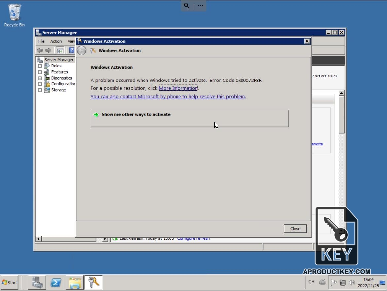Click the Features icon in the tree

[47, 72]
